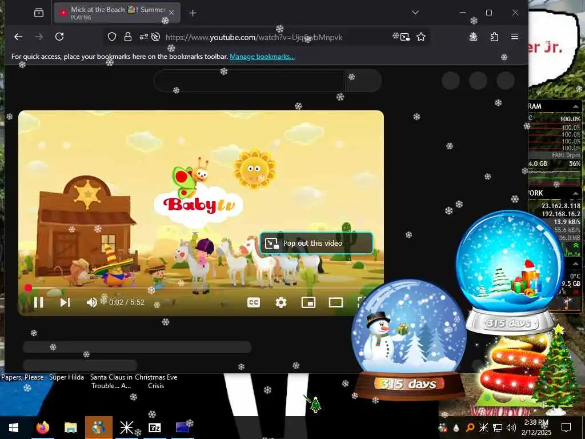Open network status in system tray
This screenshot has width=585, height=439.
coord(498,428)
